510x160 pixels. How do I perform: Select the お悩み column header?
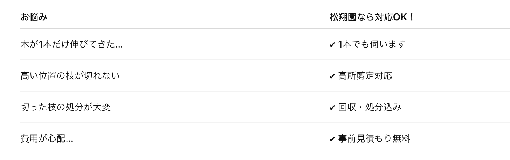click(x=34, y=17)
